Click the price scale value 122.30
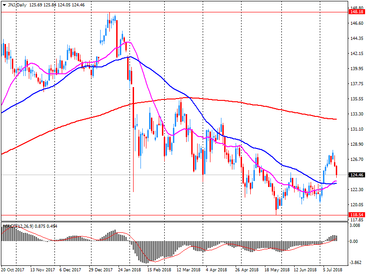 click(x=357, y=190)
